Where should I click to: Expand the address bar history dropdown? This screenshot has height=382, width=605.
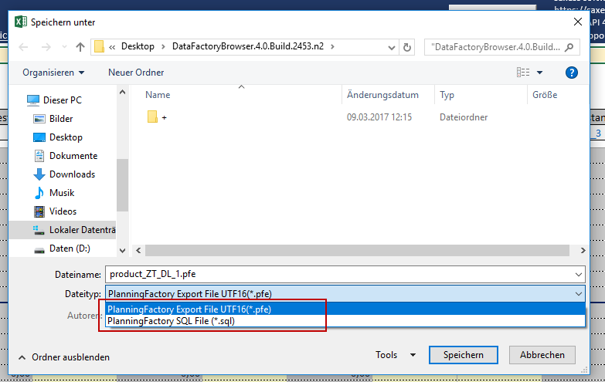pos(391,47)
